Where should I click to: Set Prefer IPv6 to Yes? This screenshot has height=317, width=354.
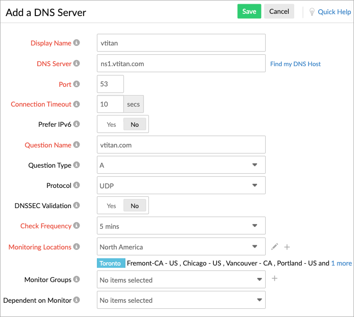pyautogui.click(x=111, y=125)
